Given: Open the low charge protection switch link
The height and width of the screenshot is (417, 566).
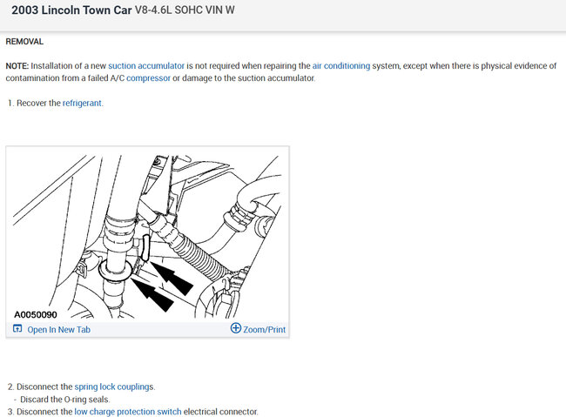Looking at the screenshot, I should [x=128, y=412].
